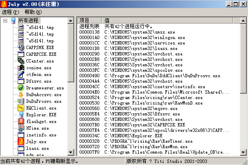Click the DuDuProsvc.exe icon
Screen dimensions: 248x165
click(21, 101)
